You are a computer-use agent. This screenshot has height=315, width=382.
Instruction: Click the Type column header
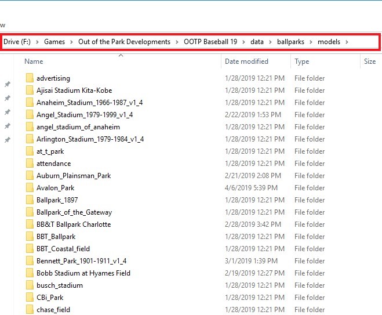tap(301, 61)
